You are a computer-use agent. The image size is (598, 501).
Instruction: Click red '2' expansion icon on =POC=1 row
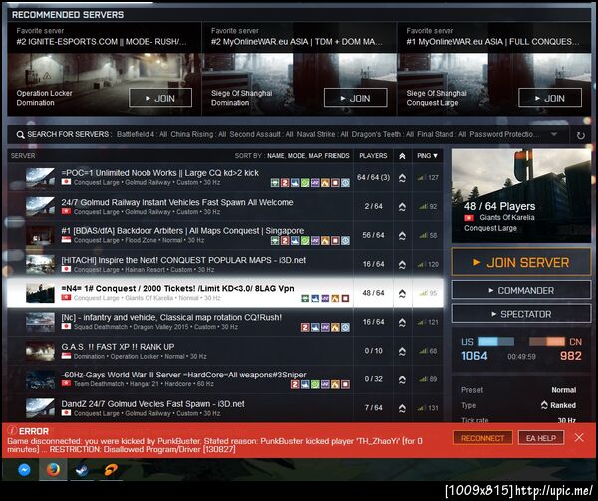point(285,183)
